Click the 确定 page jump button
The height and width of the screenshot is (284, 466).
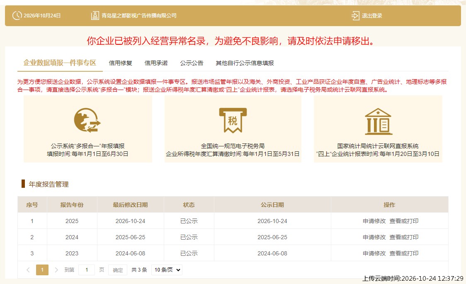pyautogui.click(x=118, y=270)
